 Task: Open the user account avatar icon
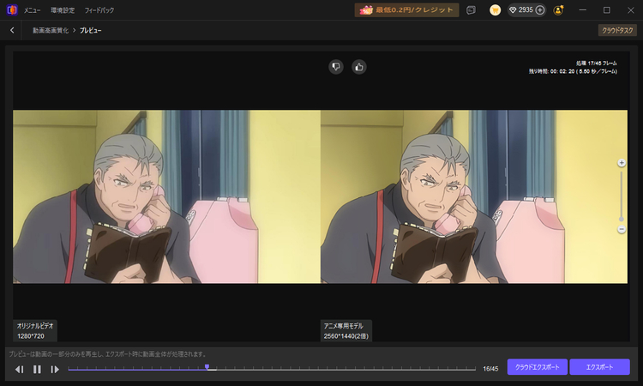[x=558, y=10]
